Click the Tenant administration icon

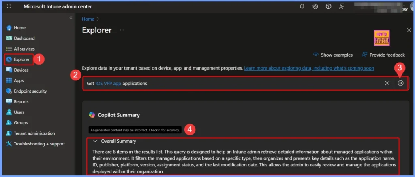[9, 133]
